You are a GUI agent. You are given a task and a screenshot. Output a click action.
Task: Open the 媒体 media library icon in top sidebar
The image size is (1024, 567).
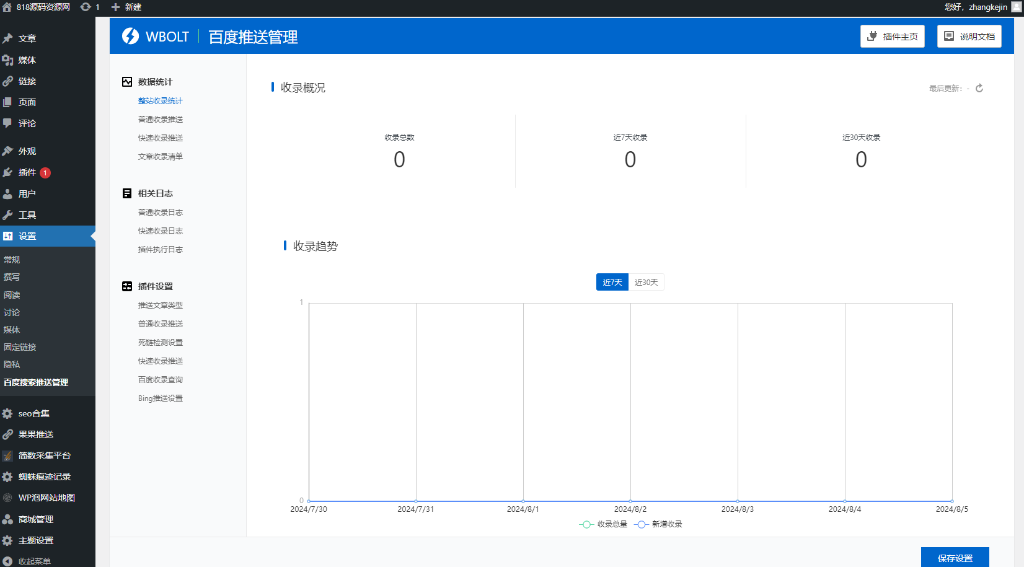pyautogui.click(x=7, y=60)
